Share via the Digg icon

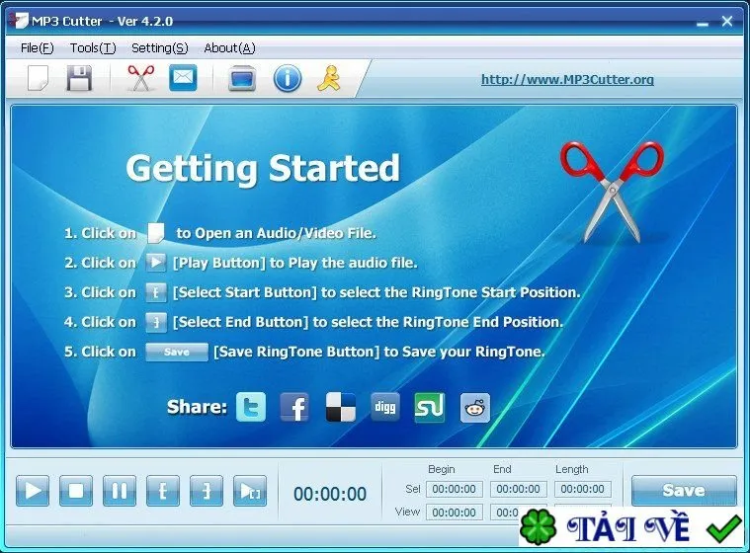pos(385,407)
